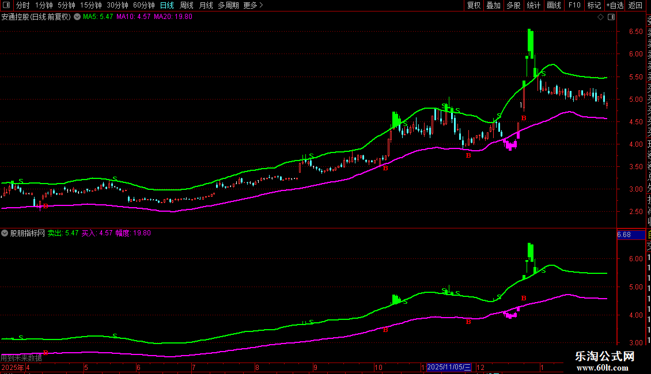Click the 6.50 price axis label

click(635, 32)
